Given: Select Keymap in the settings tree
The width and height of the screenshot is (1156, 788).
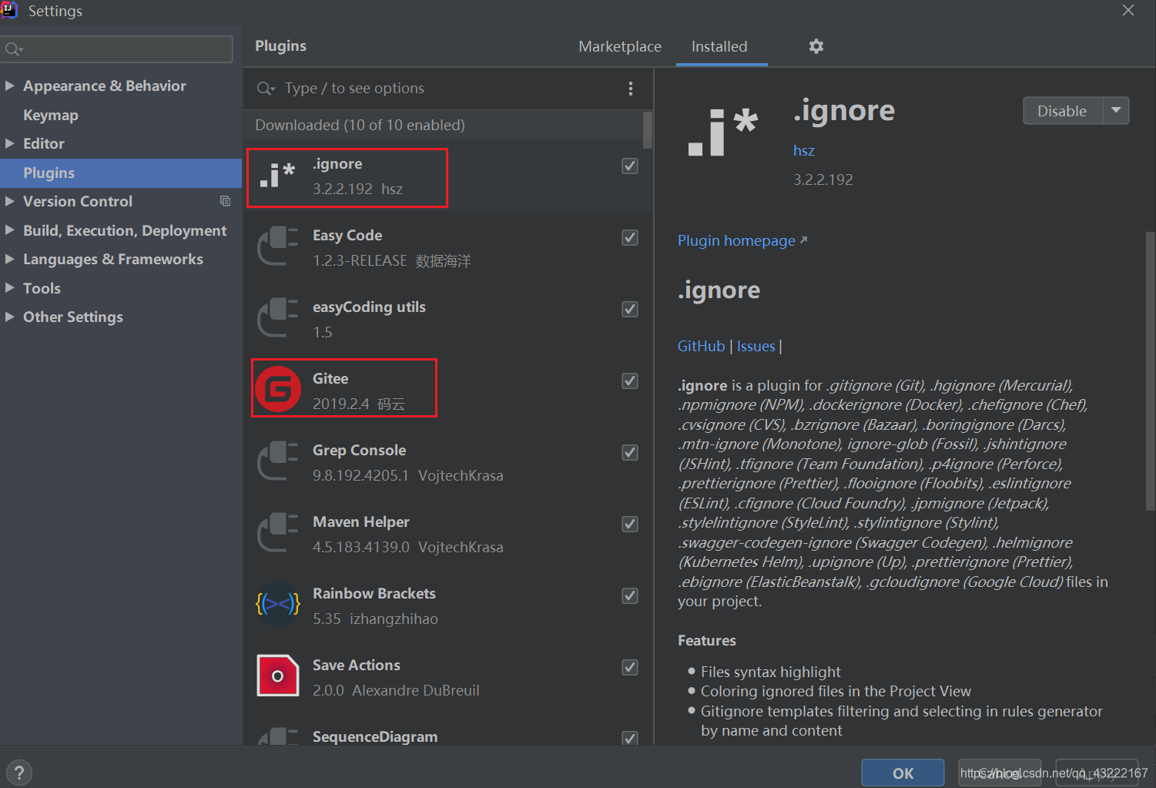Looking at the screenshot, I should click(x=51, y=115).
